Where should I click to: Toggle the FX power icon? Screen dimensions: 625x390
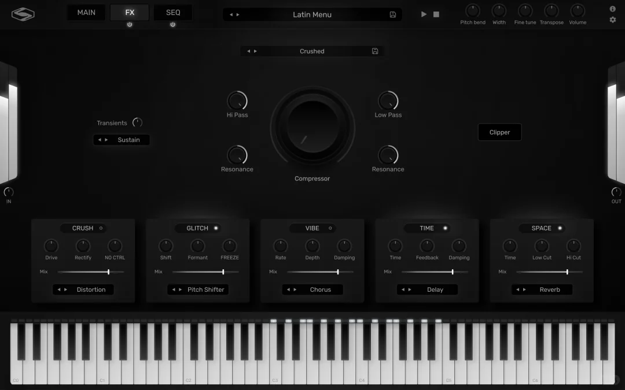[130, 25]
